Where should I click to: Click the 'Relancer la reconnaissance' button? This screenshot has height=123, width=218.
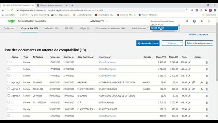[199, 43]
